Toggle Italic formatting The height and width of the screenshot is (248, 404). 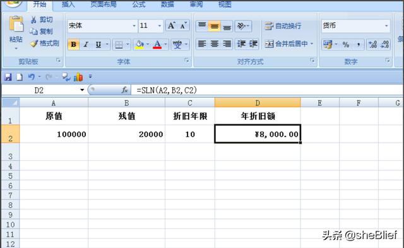click(x=86, y=45)
